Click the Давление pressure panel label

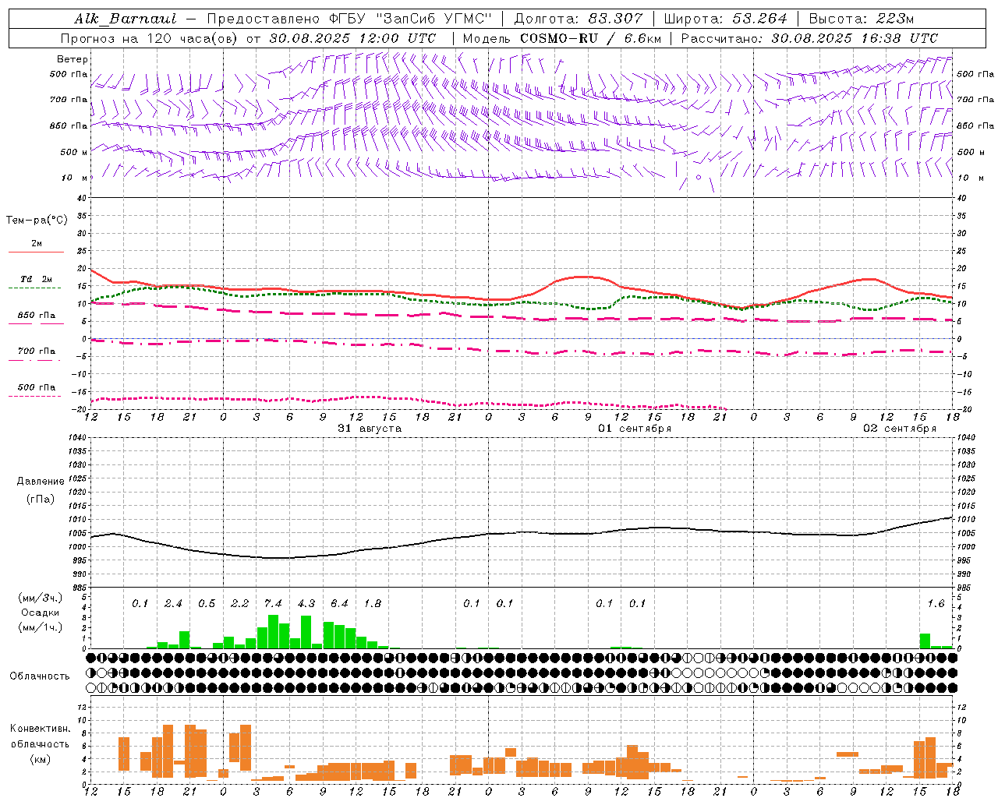pyautogui.click(x=41, y=482)
